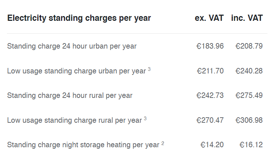This screenshot has height=156, width=274.
Task: Click the €211.70 ex. VAT value
Action: [210, 71]
